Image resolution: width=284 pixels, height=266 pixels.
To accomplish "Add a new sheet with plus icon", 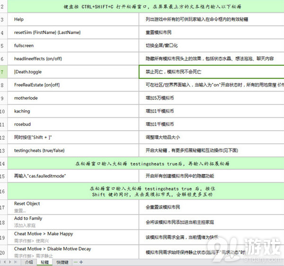I will (81, 262).
